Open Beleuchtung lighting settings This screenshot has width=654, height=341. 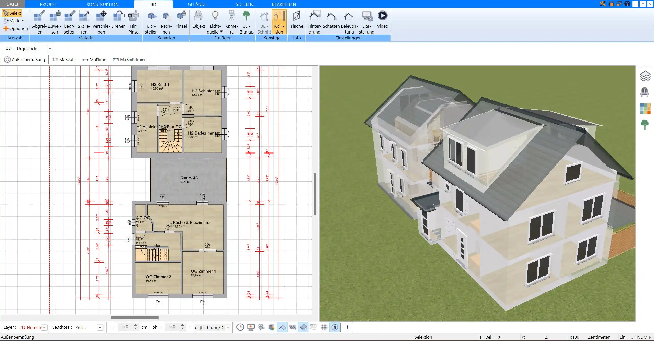[349, 22]
